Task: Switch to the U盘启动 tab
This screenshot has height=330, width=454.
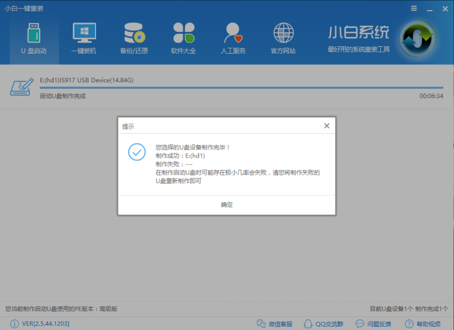Action: point(33,37)
